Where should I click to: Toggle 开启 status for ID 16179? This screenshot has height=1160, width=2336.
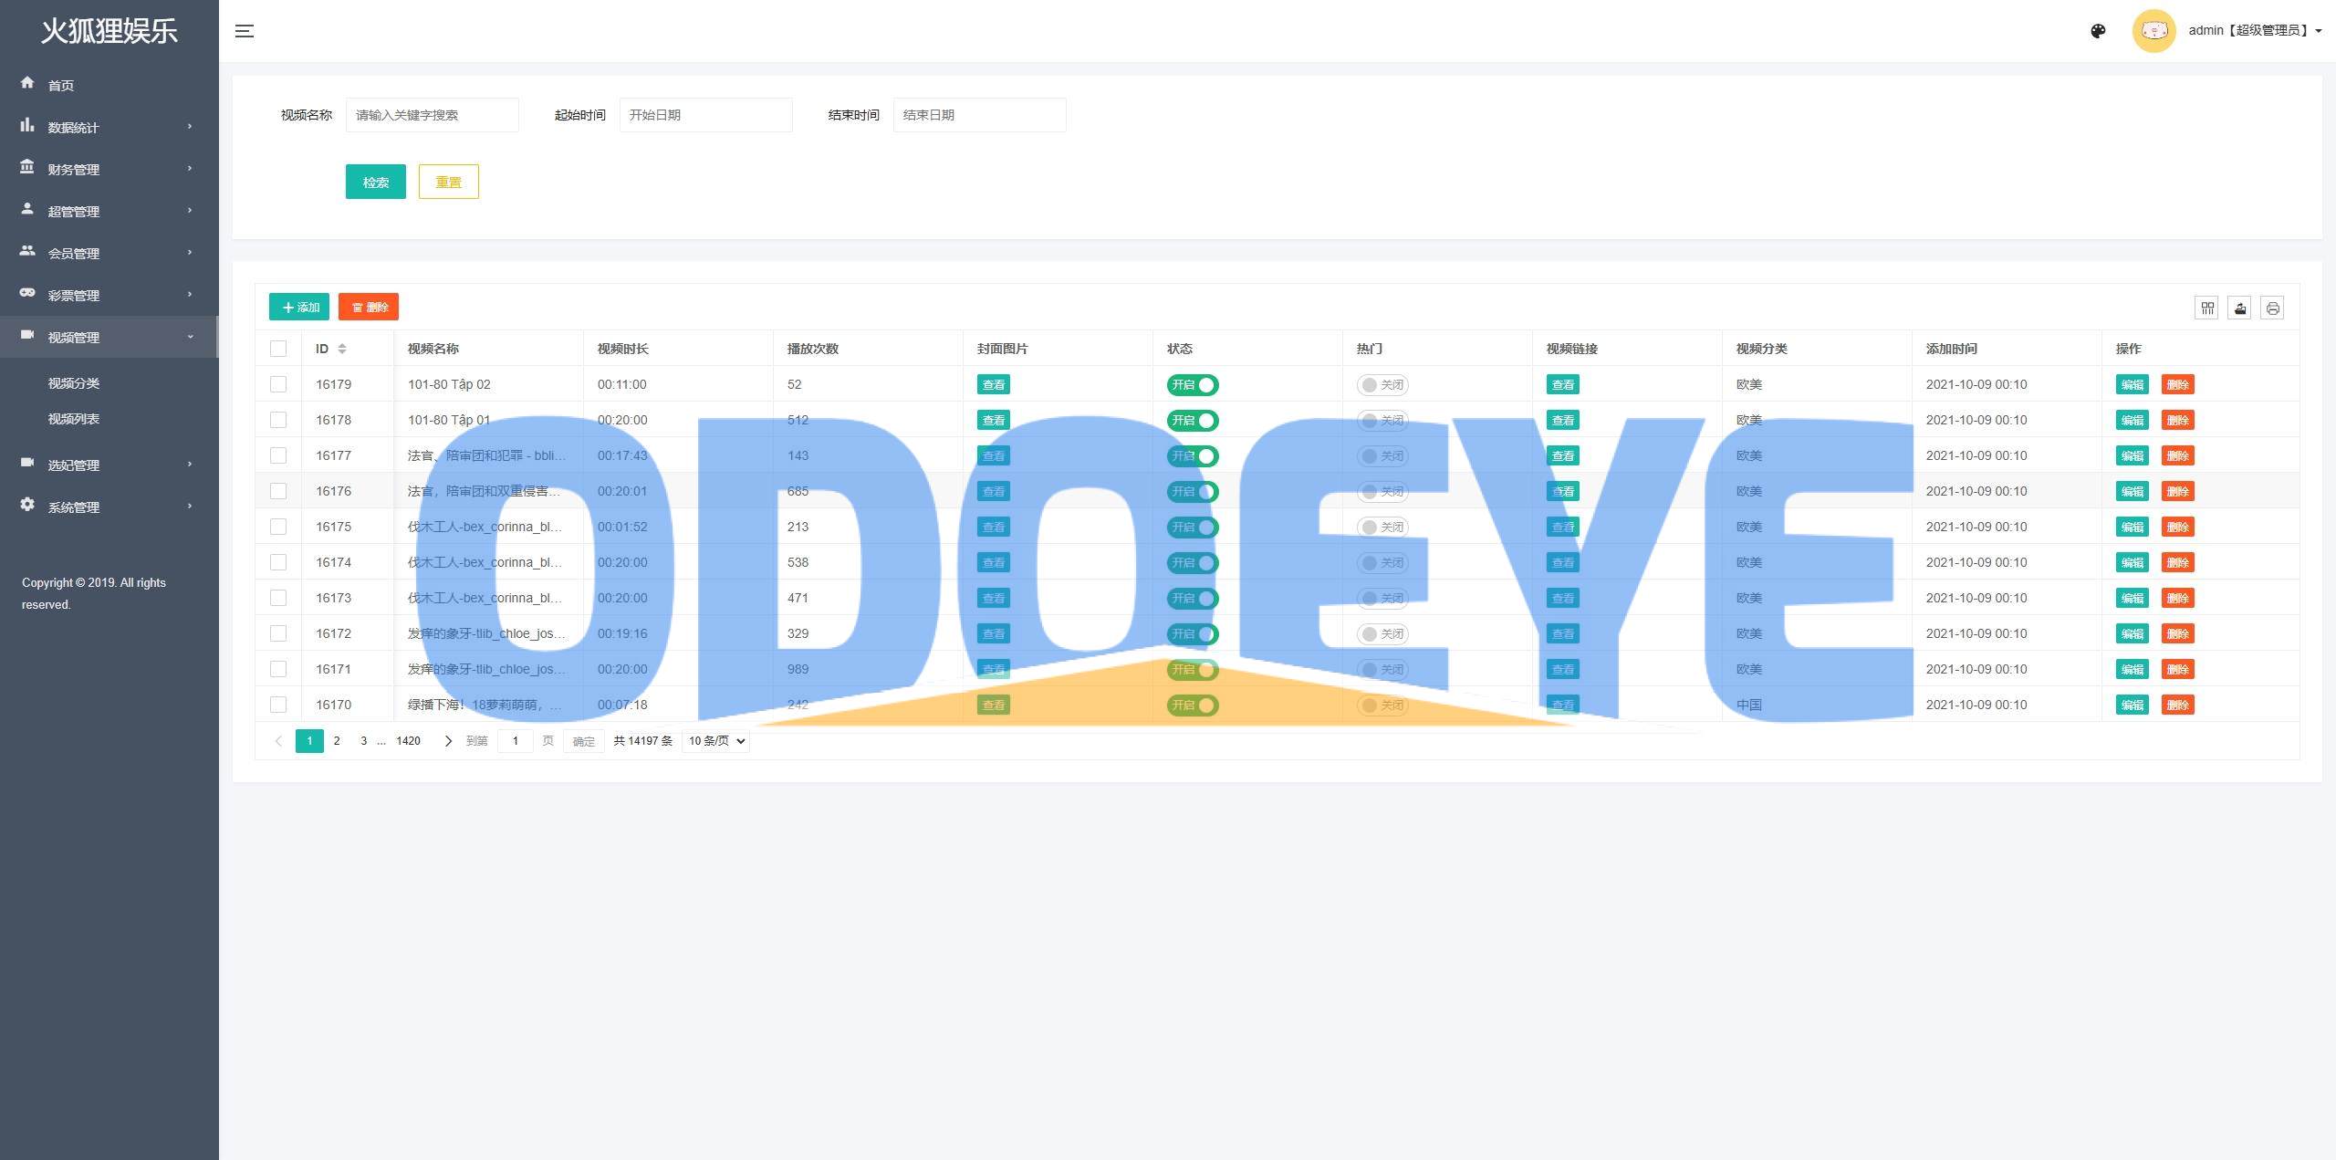tap(1194, 384)
